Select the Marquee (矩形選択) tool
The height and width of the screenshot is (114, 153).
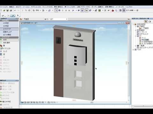7,42
